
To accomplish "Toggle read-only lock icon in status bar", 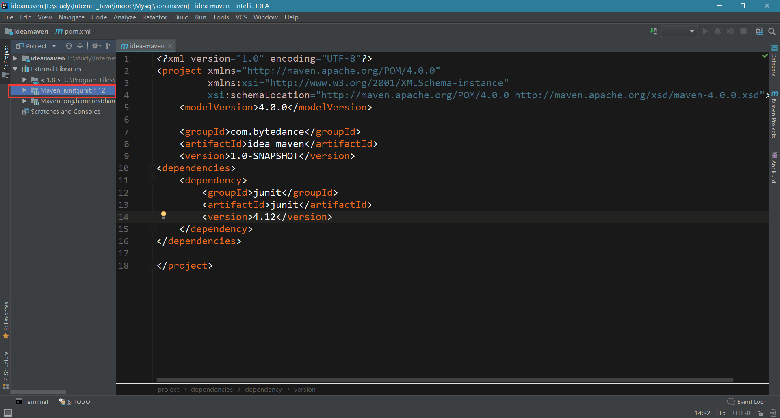I will click(760, 413).
